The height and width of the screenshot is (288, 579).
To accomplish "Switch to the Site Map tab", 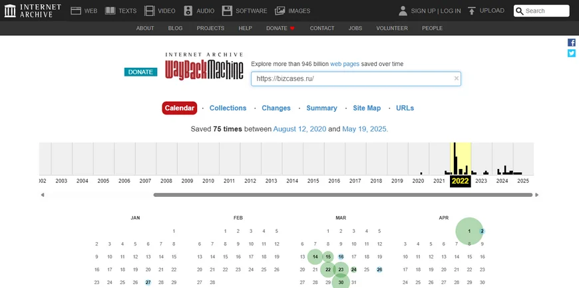I will tap(367, 108).
